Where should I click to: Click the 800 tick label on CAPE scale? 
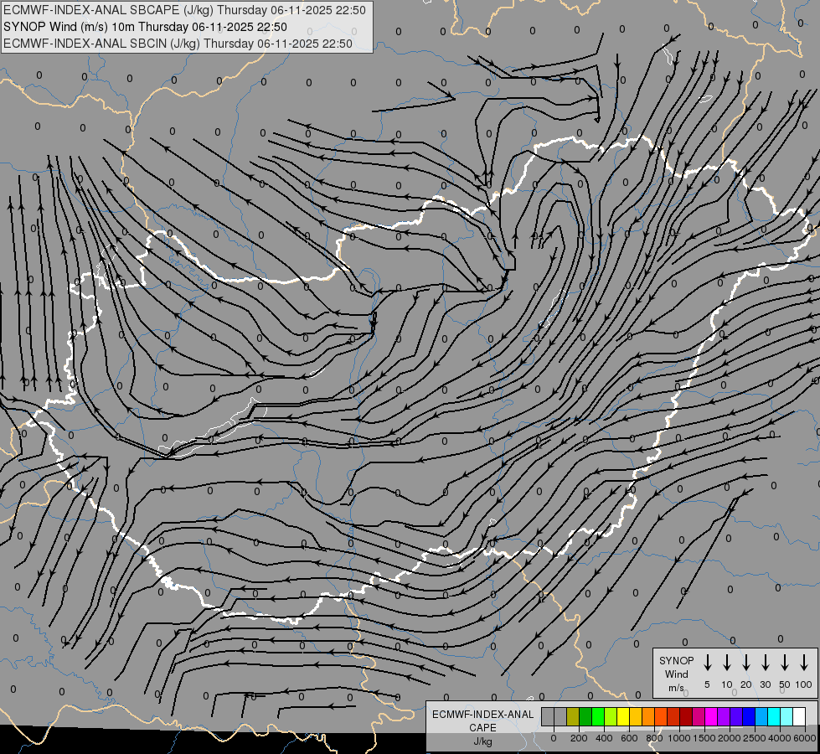pos(654,738)
